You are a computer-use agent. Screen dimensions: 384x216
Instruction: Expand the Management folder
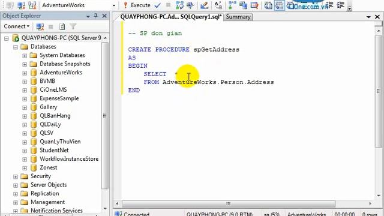tap(16, 203)
